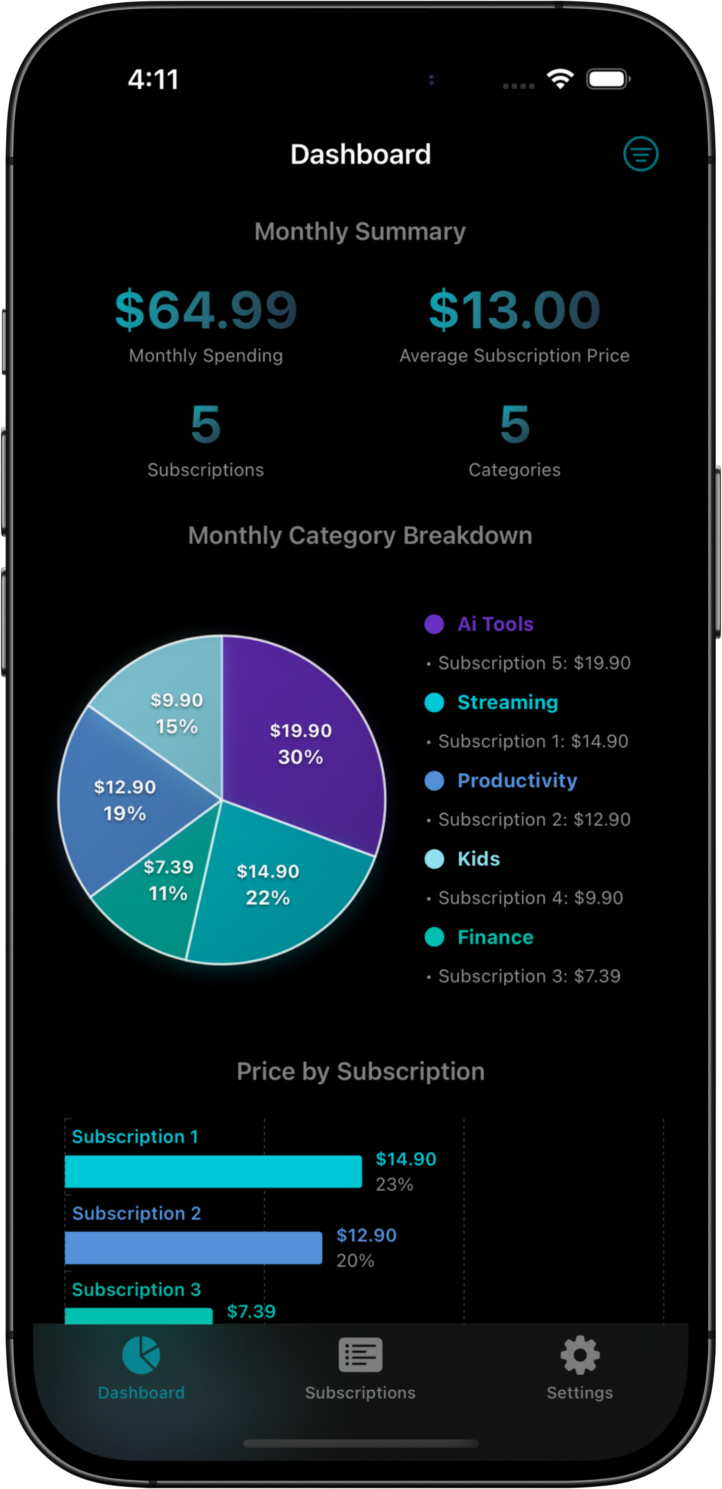Tap the Kids legend dot

point(434,859)
